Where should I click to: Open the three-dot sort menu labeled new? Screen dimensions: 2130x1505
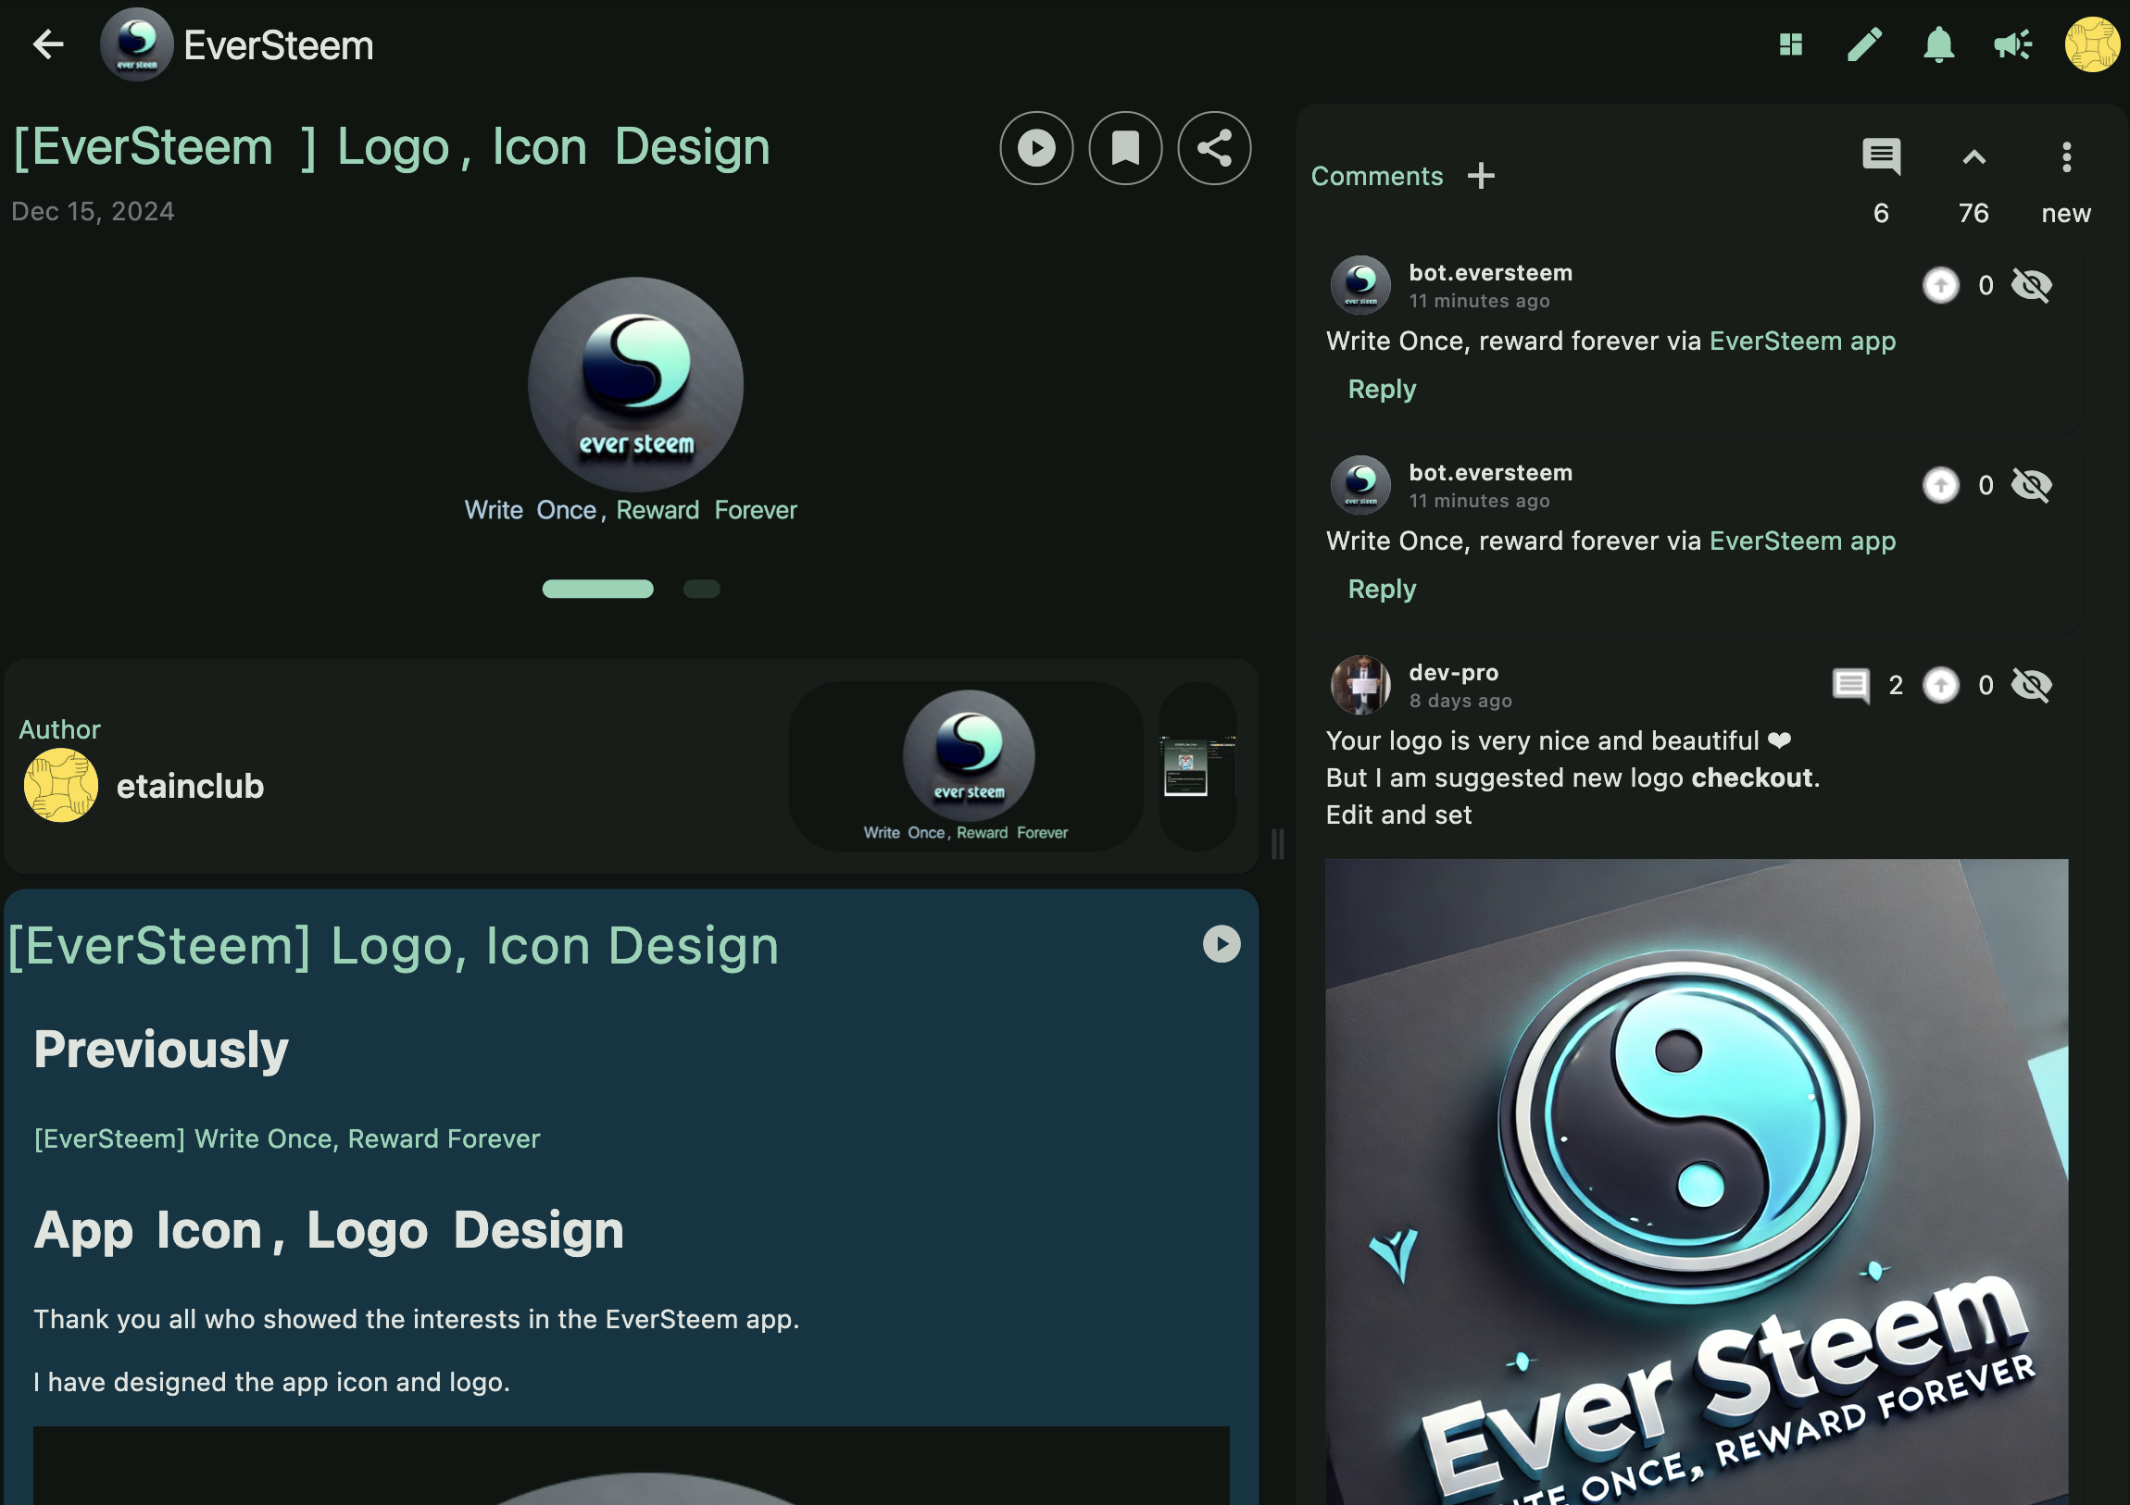(2066, 156)
